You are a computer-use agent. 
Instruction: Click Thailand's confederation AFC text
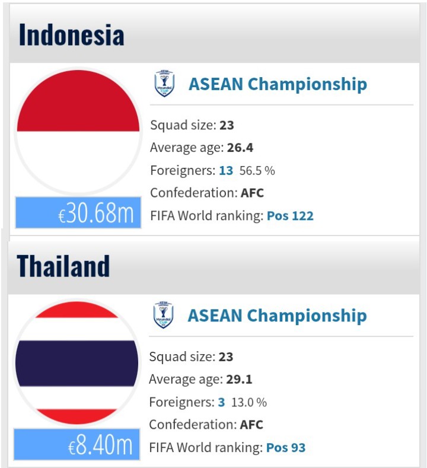251,425
